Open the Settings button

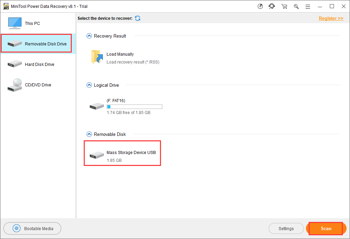tap(286, 228)
